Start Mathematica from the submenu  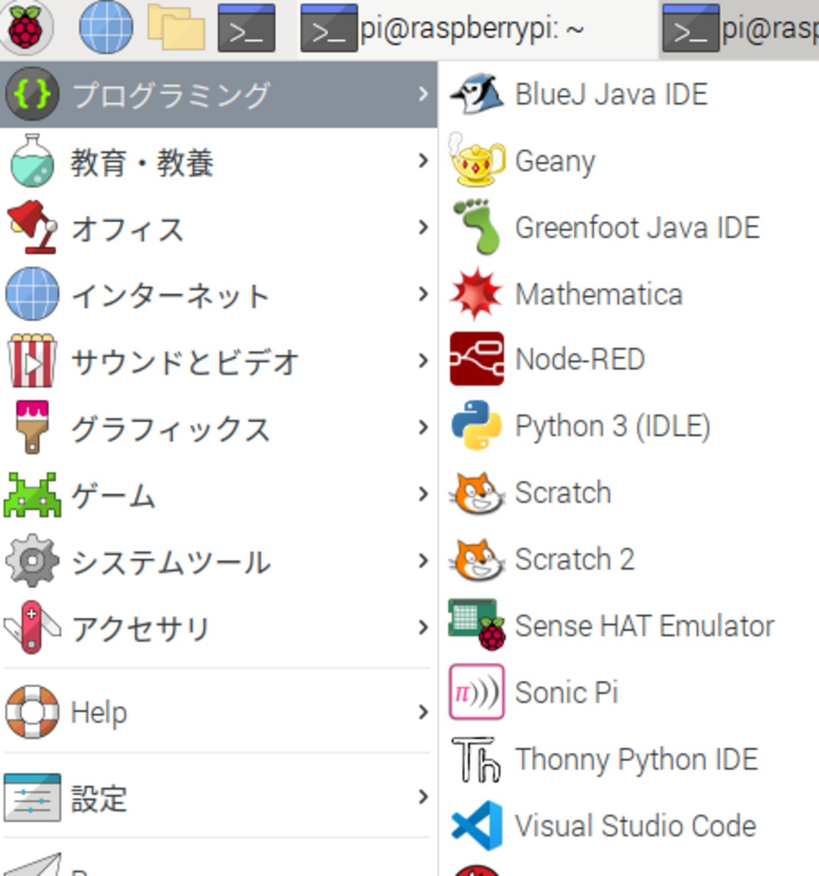click(x=630, y=294)
